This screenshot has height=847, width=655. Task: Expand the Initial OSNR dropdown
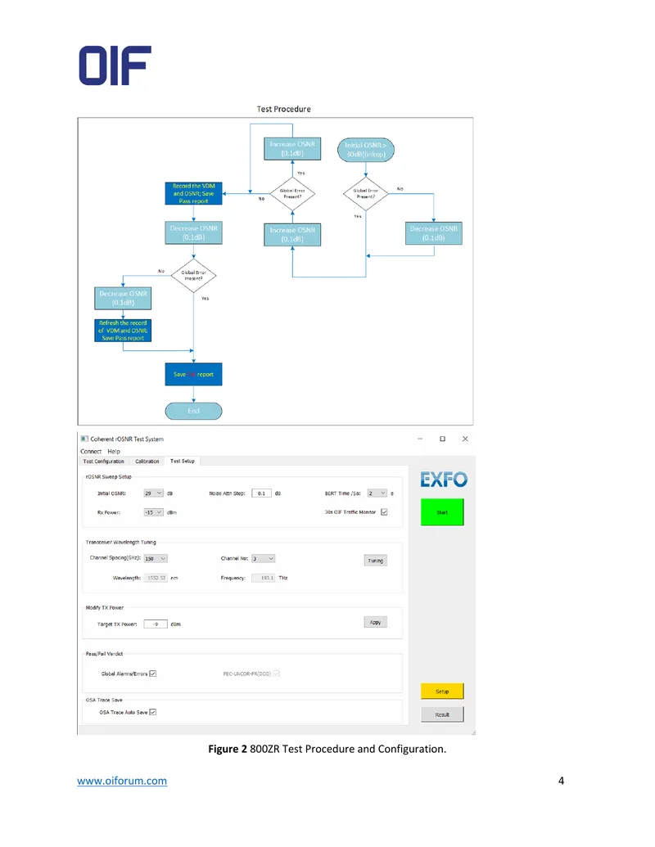click(153, 493)
